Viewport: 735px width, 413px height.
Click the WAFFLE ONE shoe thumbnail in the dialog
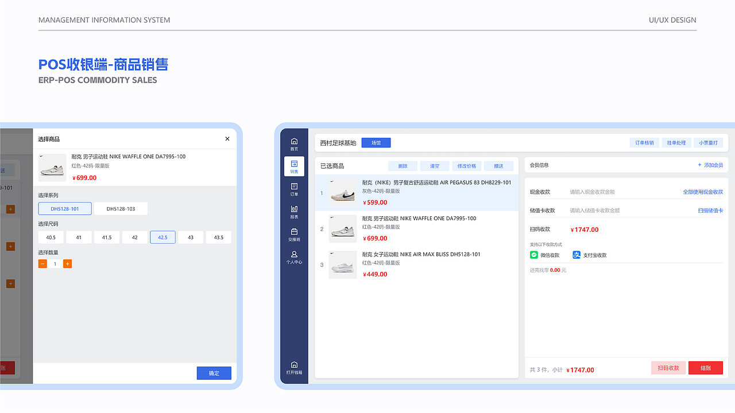pyautogui.click(x=52, y=167)
